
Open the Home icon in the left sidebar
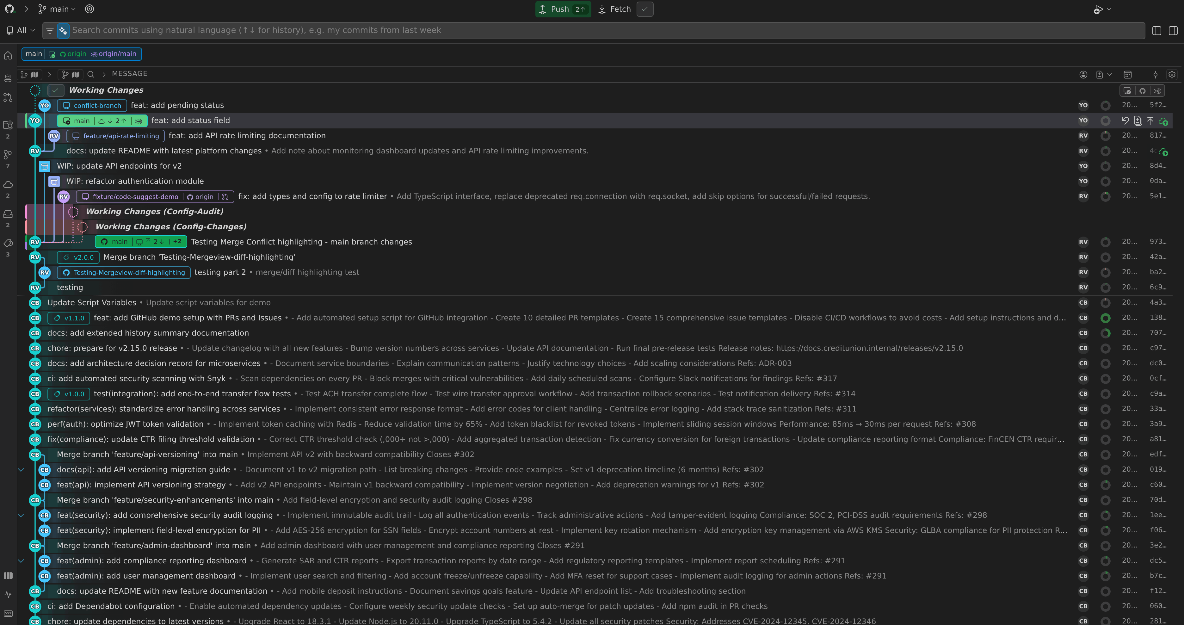point(8,56)
